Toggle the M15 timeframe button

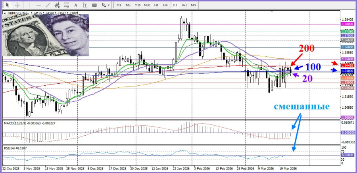[x=137, y=5]
